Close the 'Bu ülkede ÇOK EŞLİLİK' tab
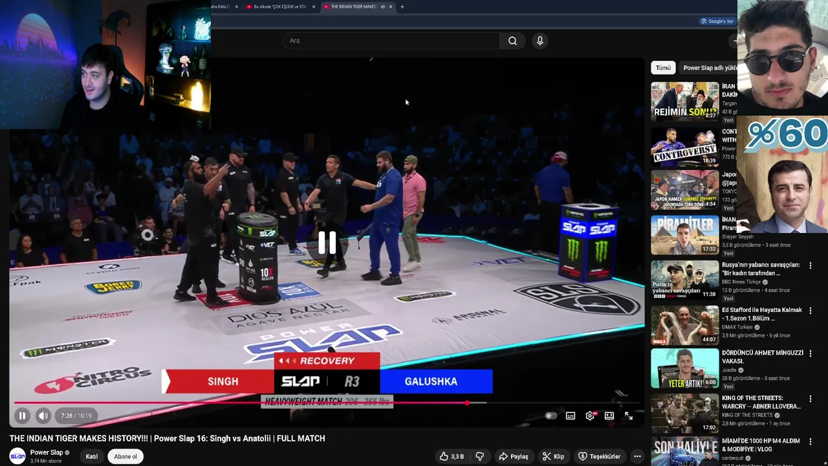The image size is (828, 466). tap(314, 6)
